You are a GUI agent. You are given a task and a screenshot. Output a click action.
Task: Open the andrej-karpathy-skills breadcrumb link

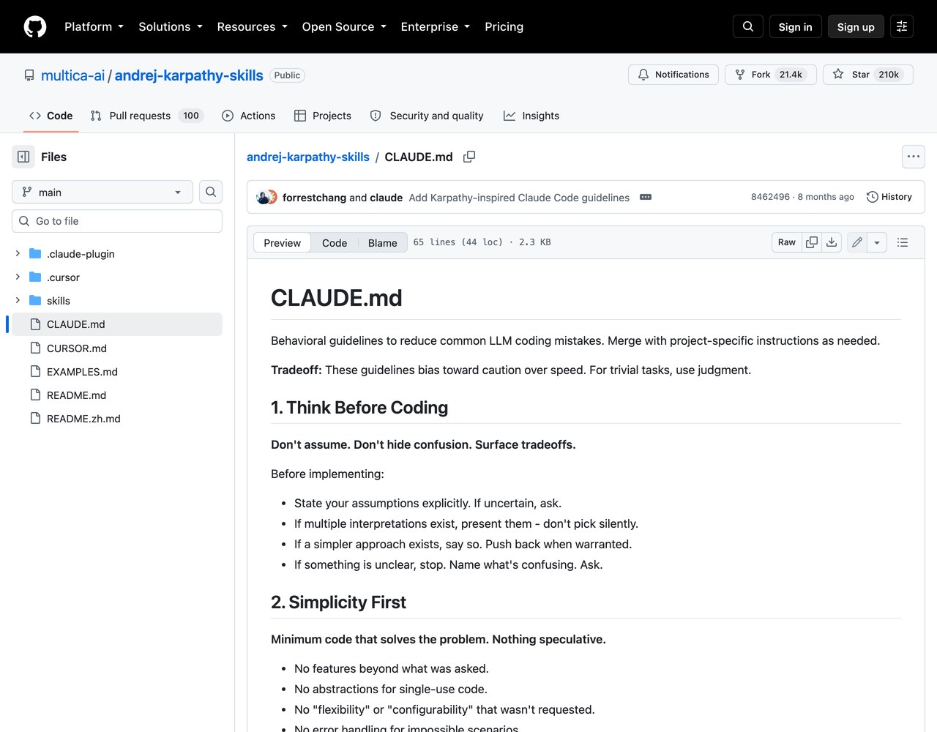tap(308, 157)
